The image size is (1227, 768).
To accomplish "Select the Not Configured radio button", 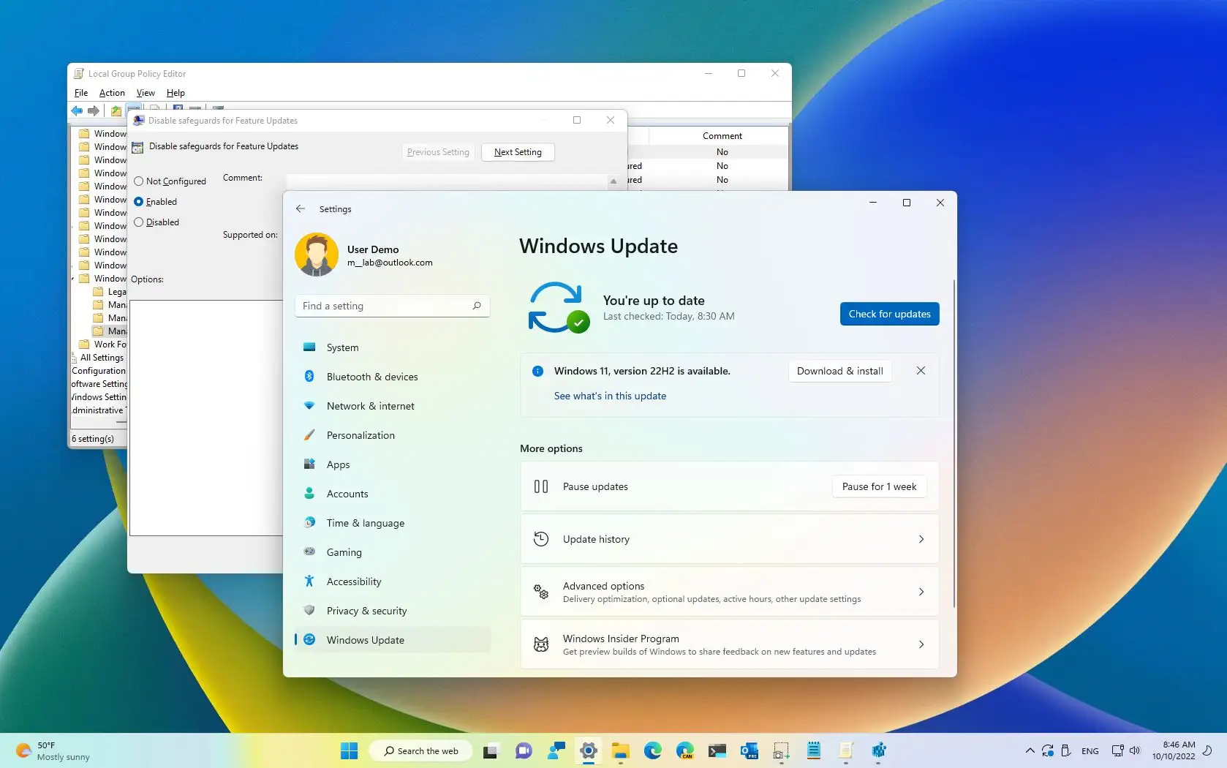I will [x=139, y=181].
